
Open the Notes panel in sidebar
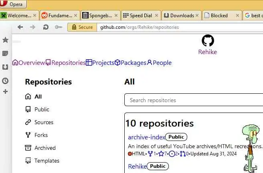tap(5, 54)
